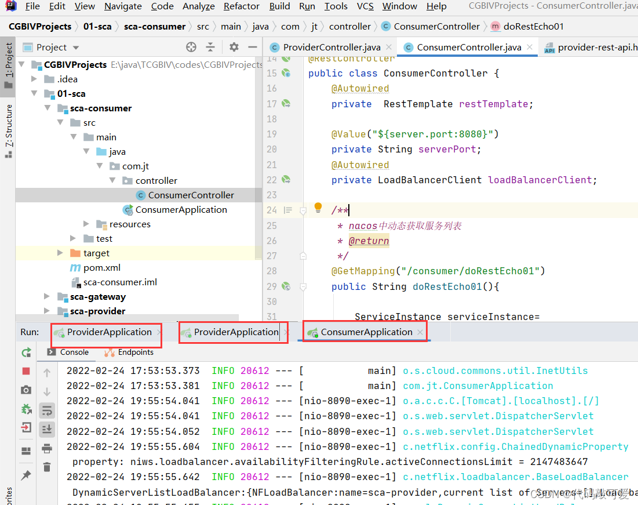638x505 pixels.
Task: Click the down arrow in the console toolbar
Action: [47, 392]
